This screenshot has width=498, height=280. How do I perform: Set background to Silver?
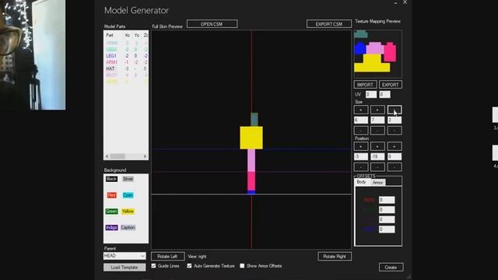click(x=128, y=179)
